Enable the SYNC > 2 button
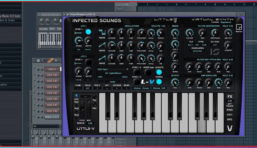257x148 pixels. pos(136,72)
